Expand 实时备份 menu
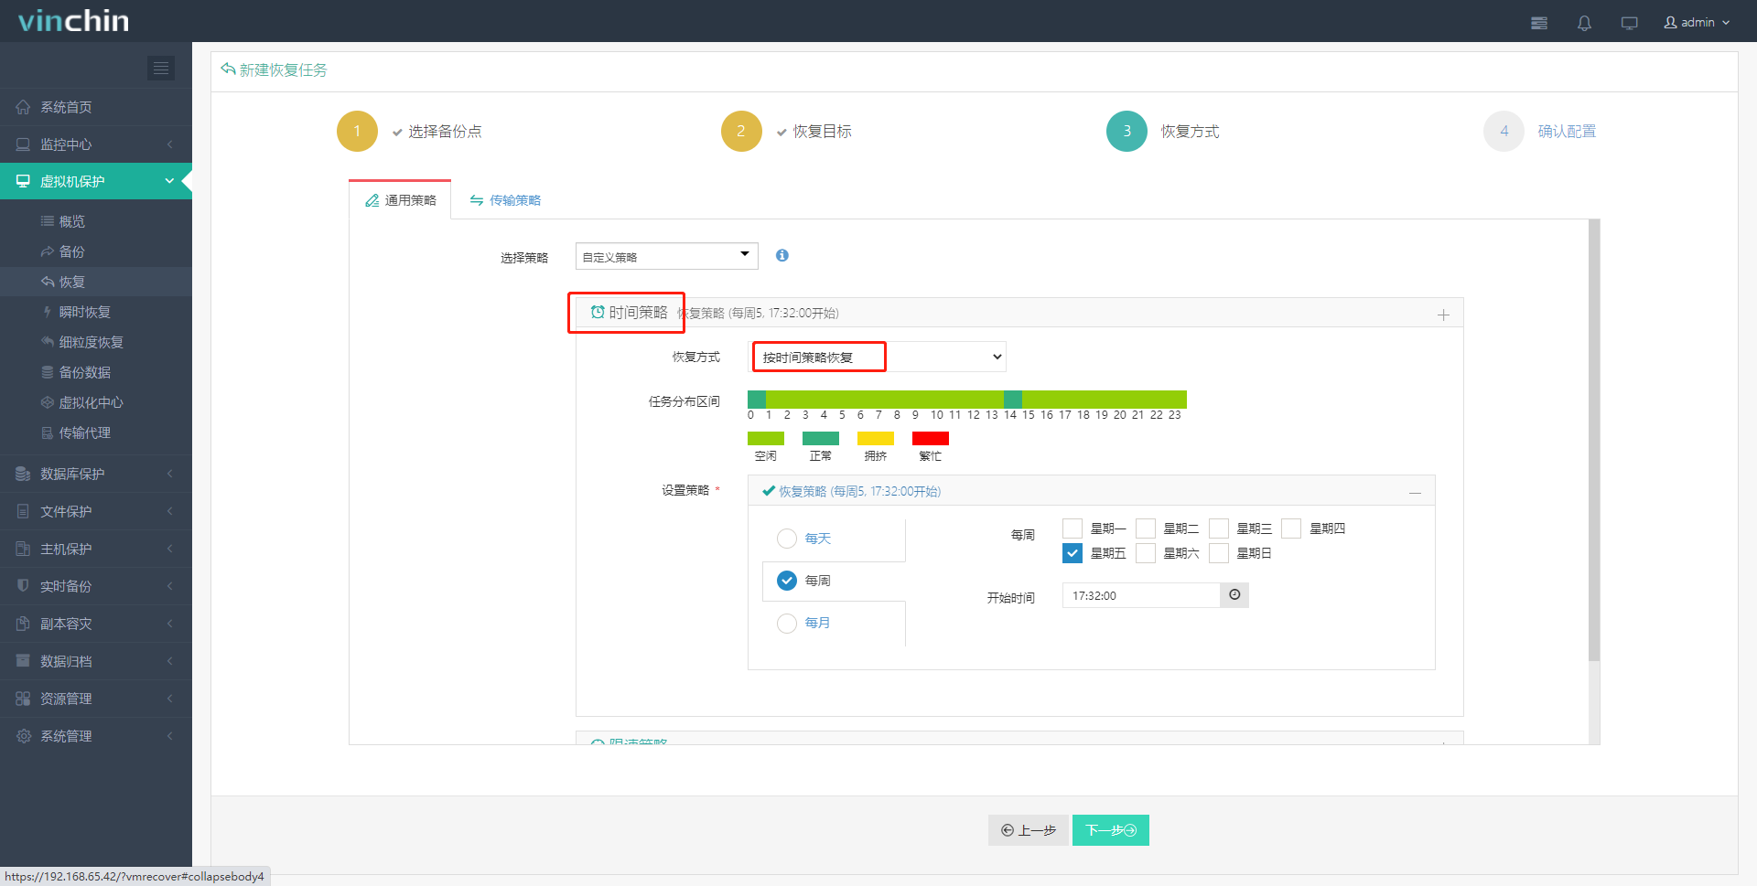This screenshot has height=886, width=1757. click(96, 586)
